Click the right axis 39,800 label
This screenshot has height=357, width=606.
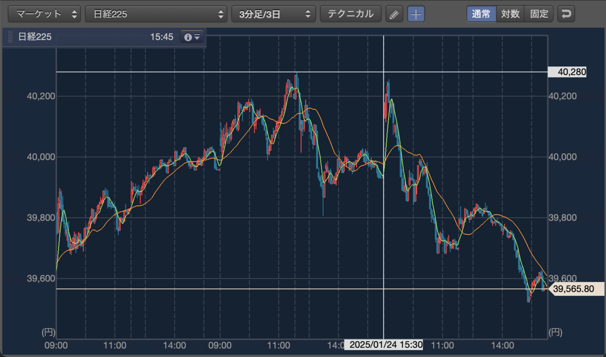[x=562, y=218]
